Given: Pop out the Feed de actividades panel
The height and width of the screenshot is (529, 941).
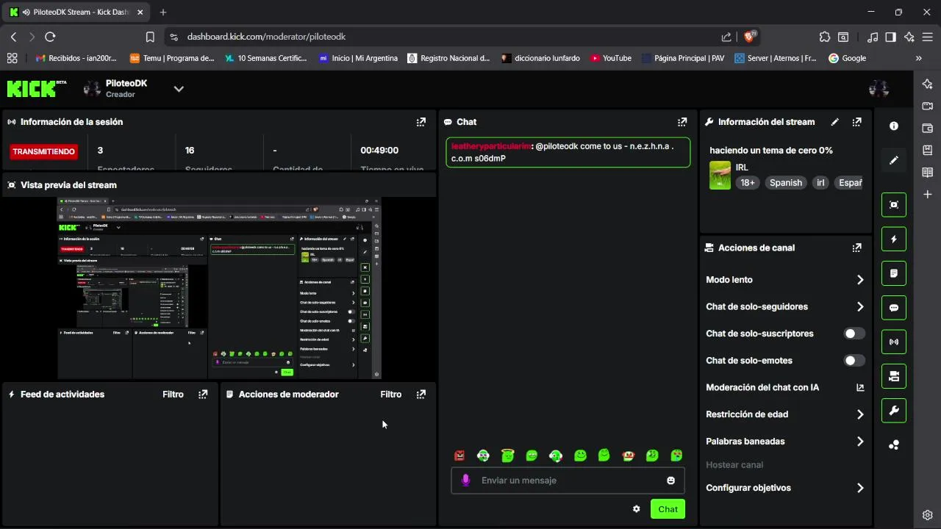Looking at the screenshot, I should [x=203, y=395].
